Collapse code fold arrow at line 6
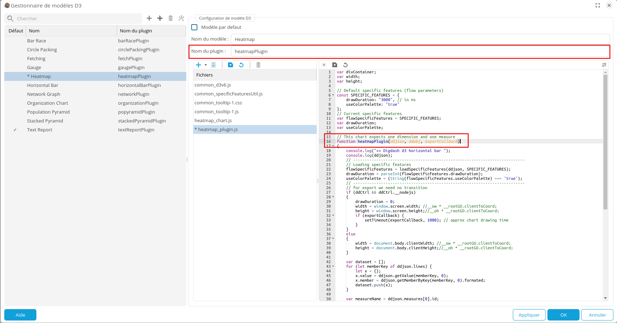The image size is (617, 323). click(333, 95)
